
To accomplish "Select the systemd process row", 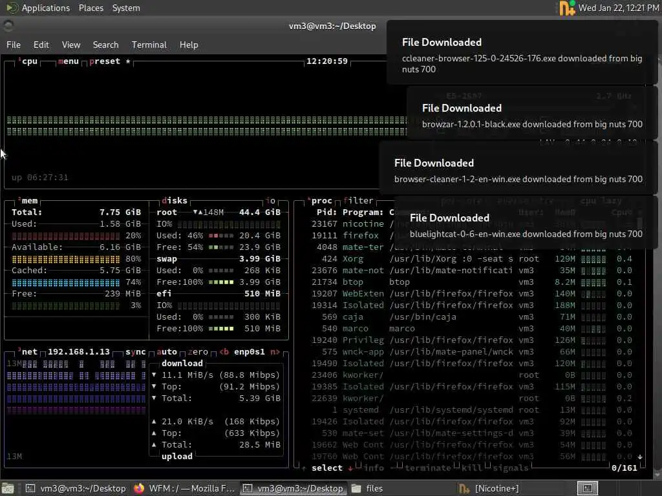I will tap(471, 410).
